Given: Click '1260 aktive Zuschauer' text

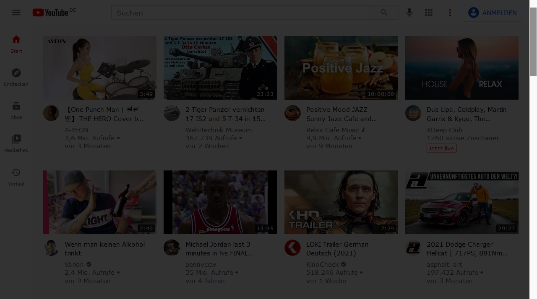Looking at the screenshot, I should point(463,138).
